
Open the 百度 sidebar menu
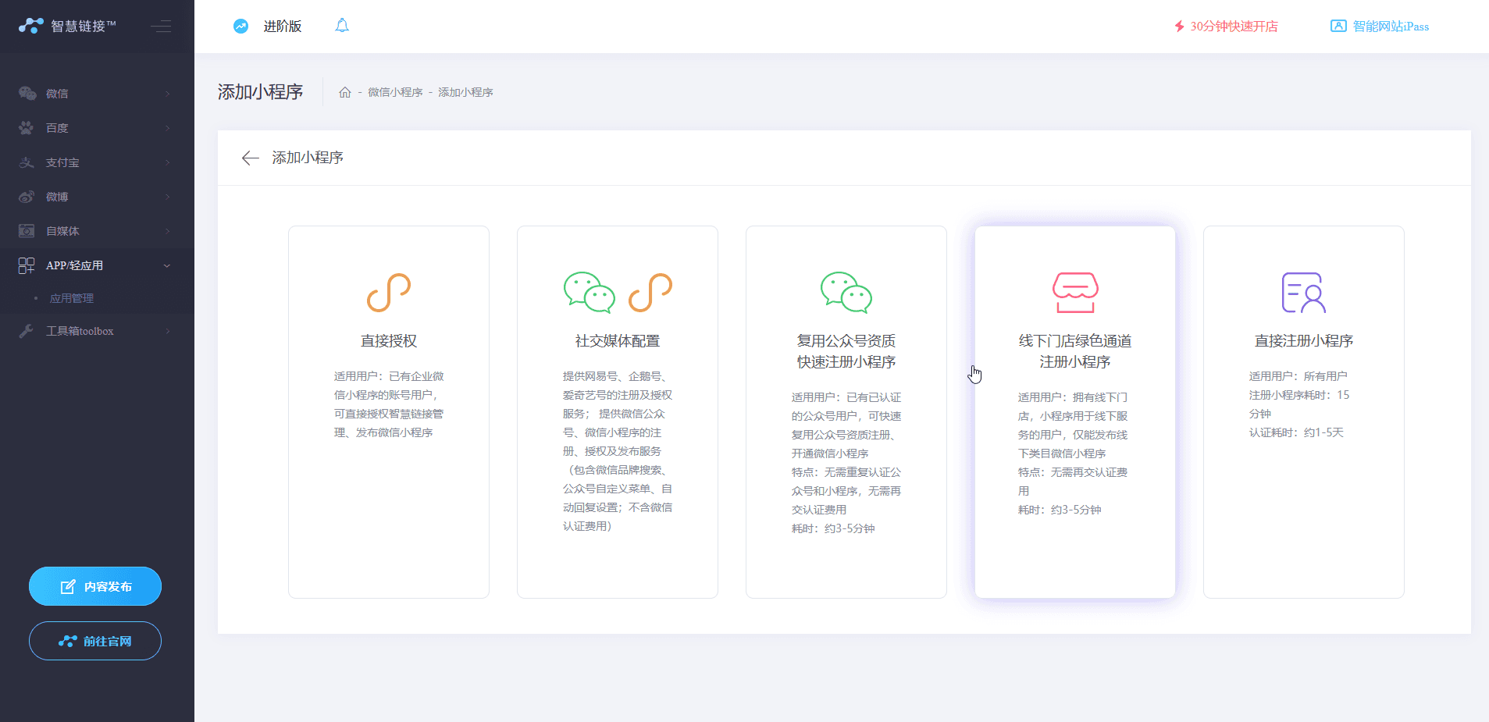tap(97, 128)
